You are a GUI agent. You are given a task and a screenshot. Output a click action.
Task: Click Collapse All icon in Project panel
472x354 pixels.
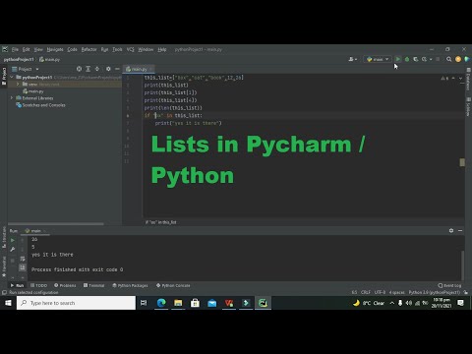click(x=97, y=69)
